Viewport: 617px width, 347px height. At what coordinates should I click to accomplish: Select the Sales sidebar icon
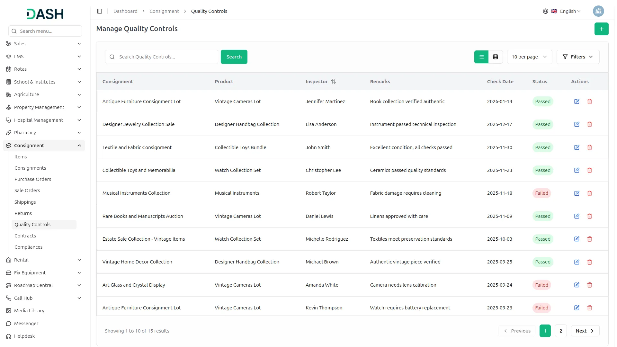[x=8, y=44]
